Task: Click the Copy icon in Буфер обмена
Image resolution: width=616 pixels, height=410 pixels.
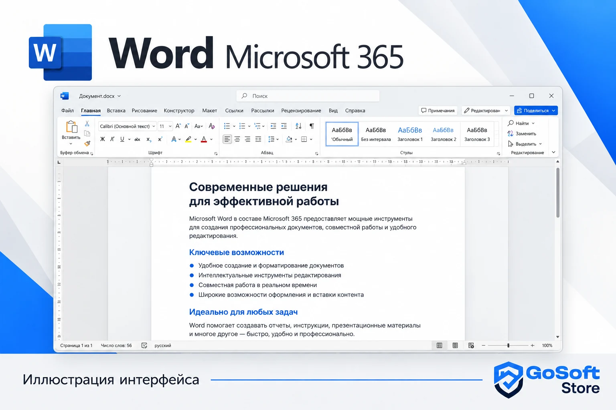Action: click(87, 133)
